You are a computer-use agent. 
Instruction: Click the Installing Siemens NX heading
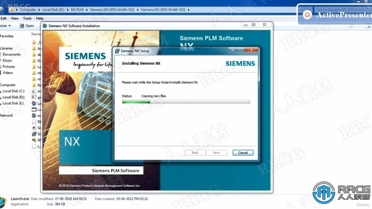tap(141, 63)
